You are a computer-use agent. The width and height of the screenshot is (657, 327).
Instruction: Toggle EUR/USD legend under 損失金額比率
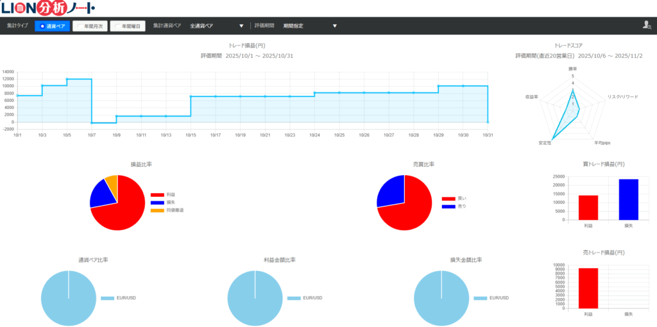coord(480,298)
